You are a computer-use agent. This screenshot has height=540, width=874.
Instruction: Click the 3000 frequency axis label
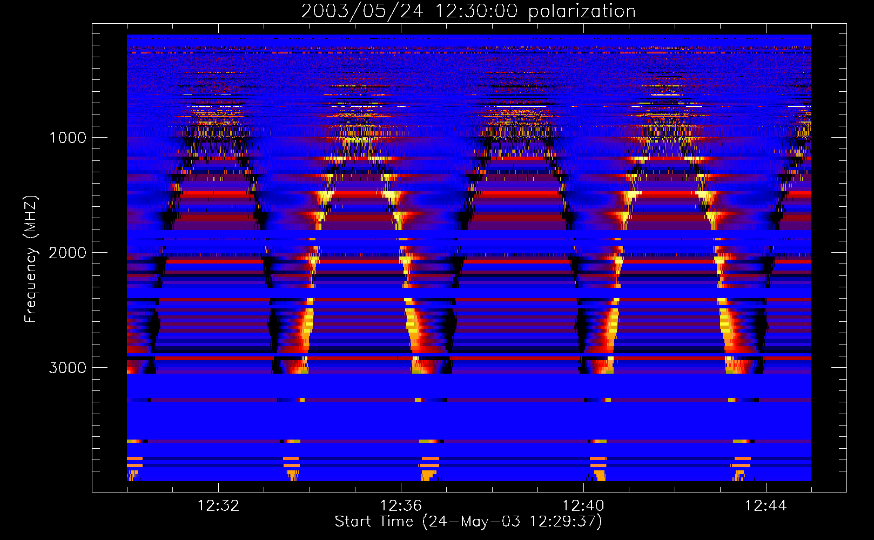point(68,368)
